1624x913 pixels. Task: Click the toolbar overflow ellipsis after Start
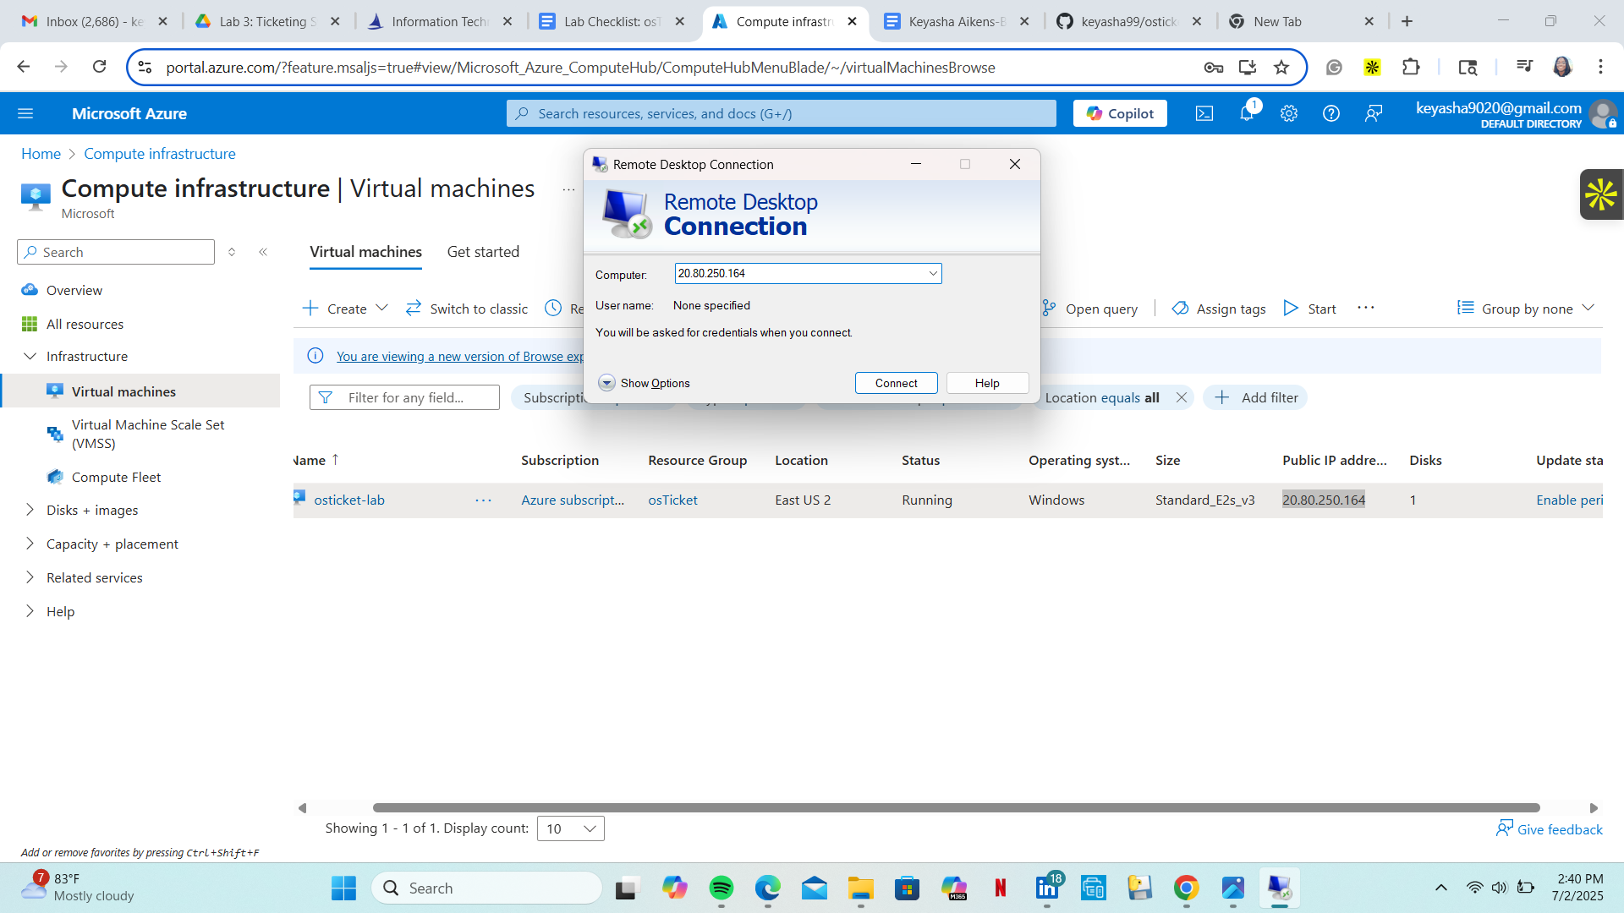[x=1366, y=309]
